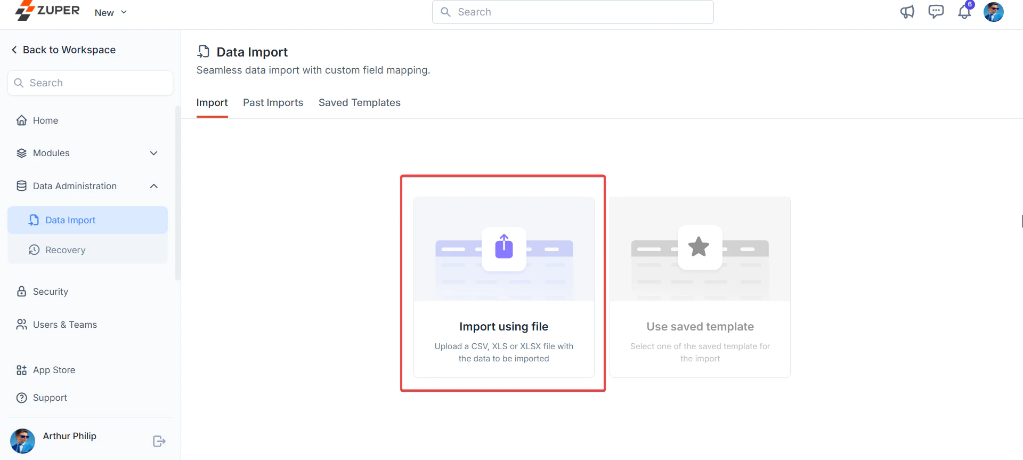Open the user avatar menu at top right

point(994,12)
